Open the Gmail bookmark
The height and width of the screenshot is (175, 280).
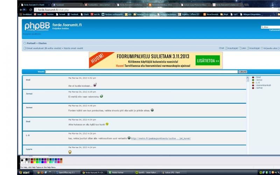[x=38, y=14]
